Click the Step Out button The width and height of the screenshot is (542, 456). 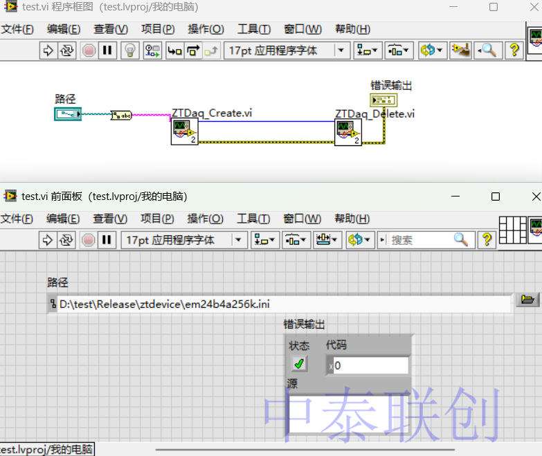211,51
